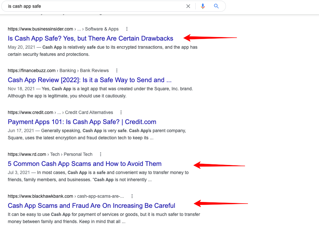Open "Payment Apps 101: Is Cash App Safe?" result
This screenshot has width=319, height=226.
[82, 122]
